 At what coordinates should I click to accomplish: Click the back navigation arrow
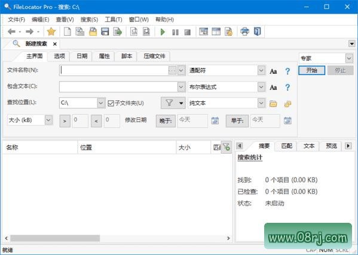coord(11,32)
